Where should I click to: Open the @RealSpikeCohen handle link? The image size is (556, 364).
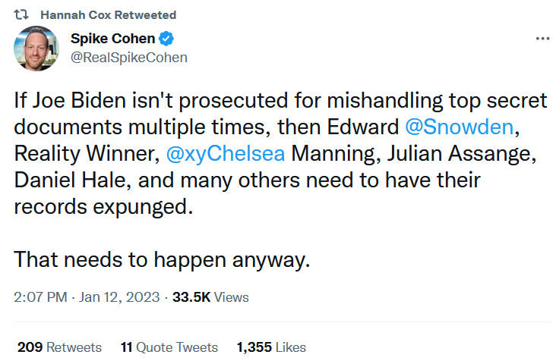pyautogui.click(x=129, y=58)
